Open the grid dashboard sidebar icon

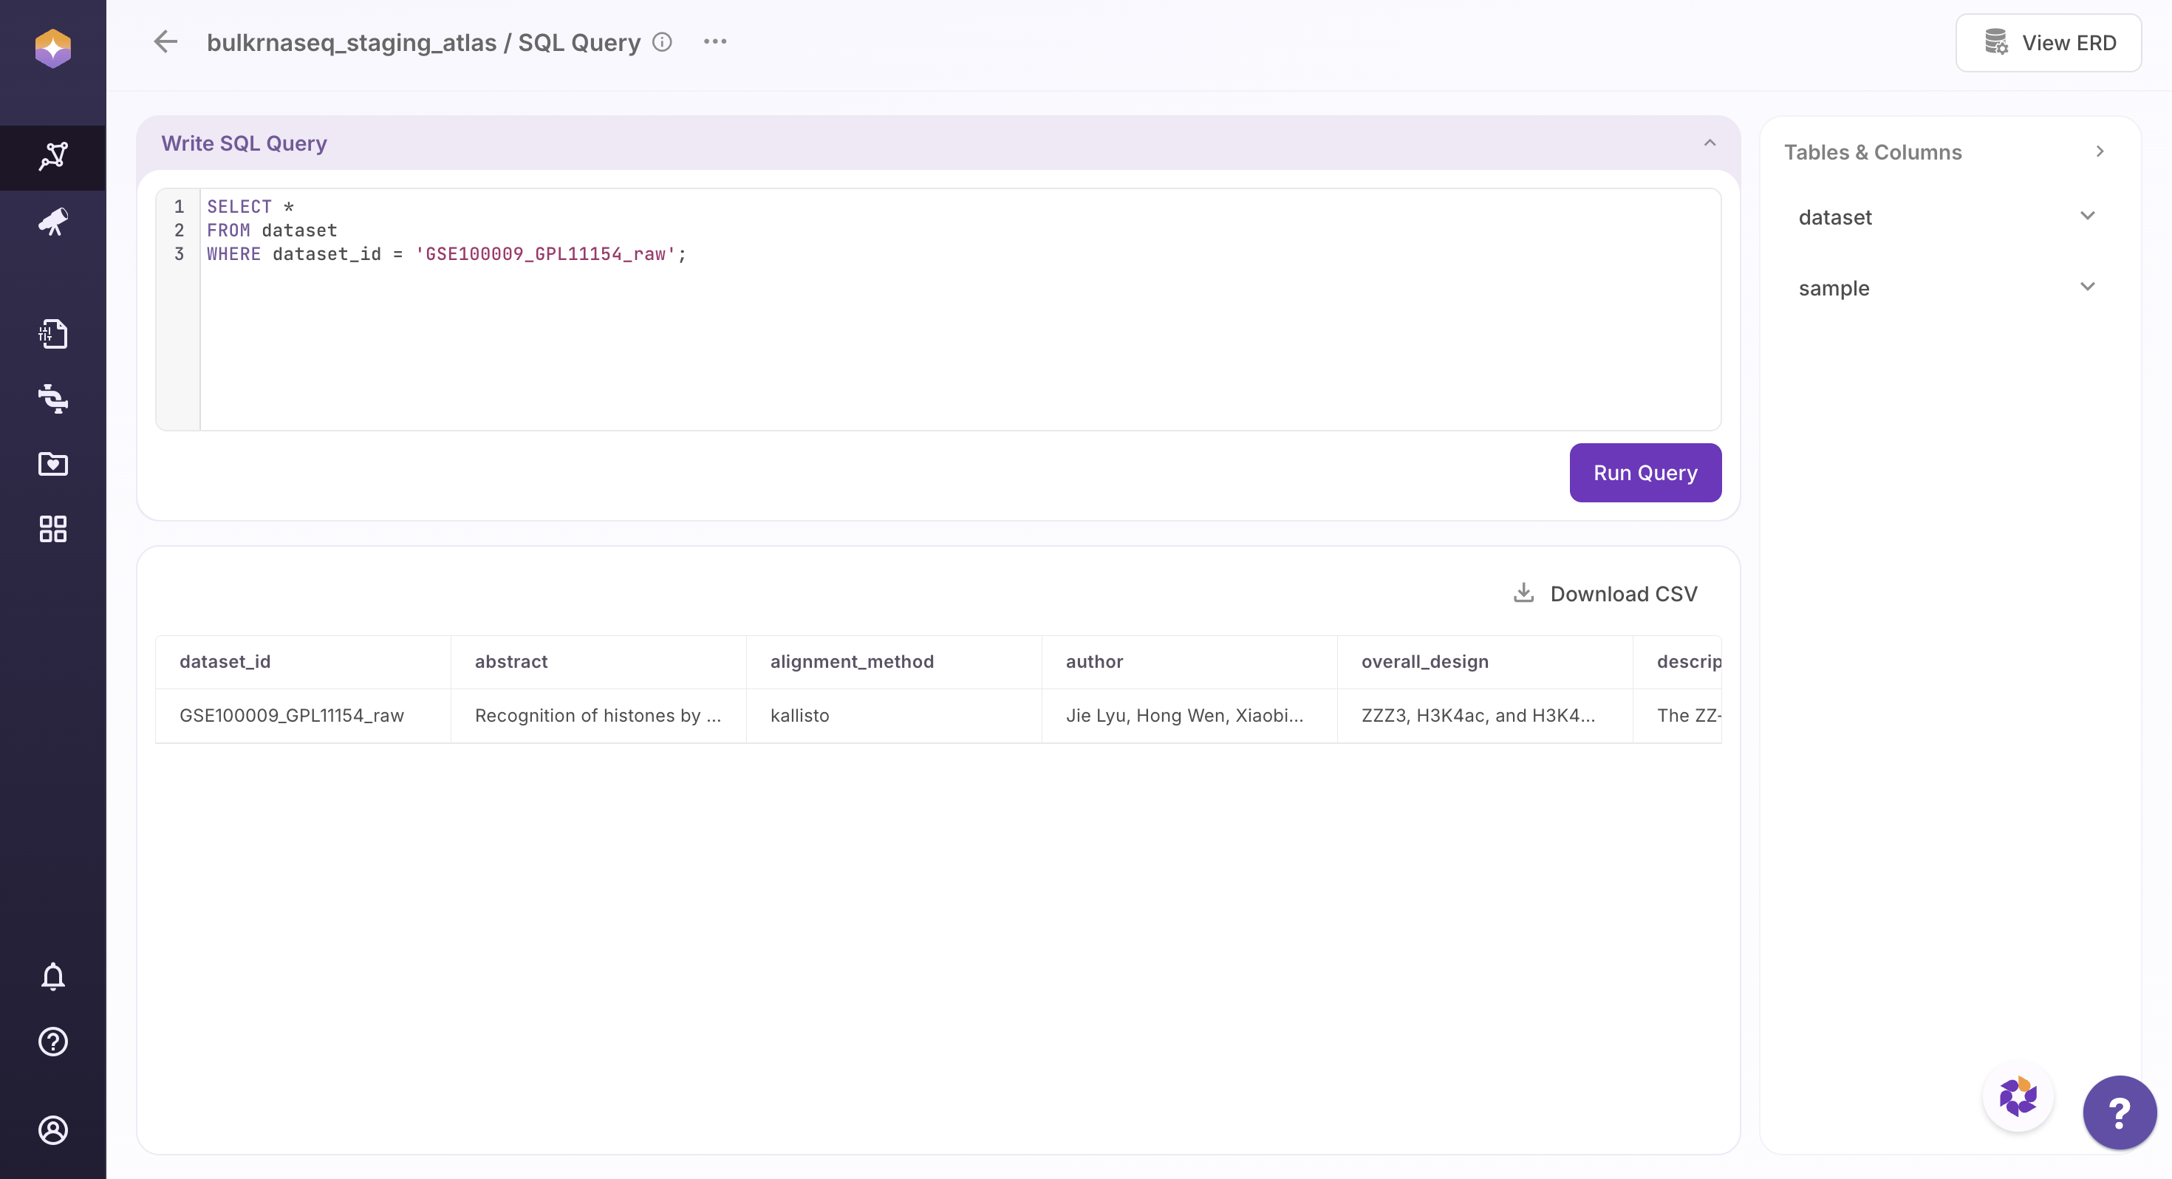[53, 529]
